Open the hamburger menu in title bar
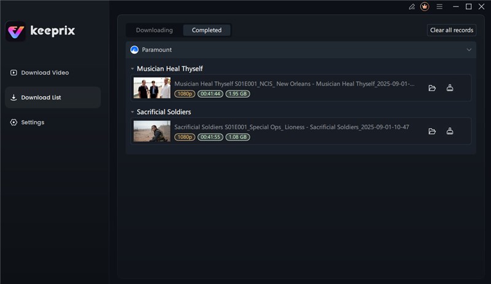This screenshot has width=491, height=284. [439, 7]
